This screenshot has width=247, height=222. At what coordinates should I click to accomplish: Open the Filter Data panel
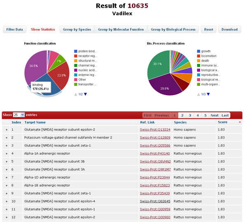click(x=14, y=29)
